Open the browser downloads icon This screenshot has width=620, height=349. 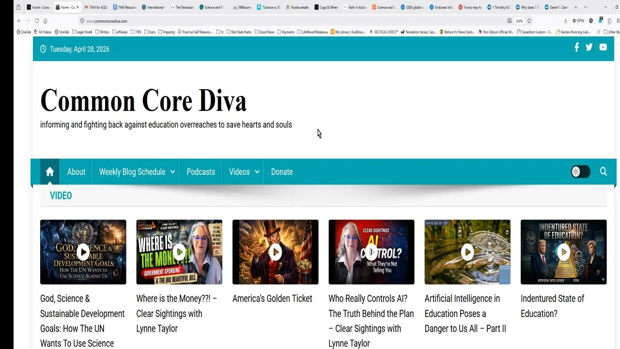[x=565, y=21]
